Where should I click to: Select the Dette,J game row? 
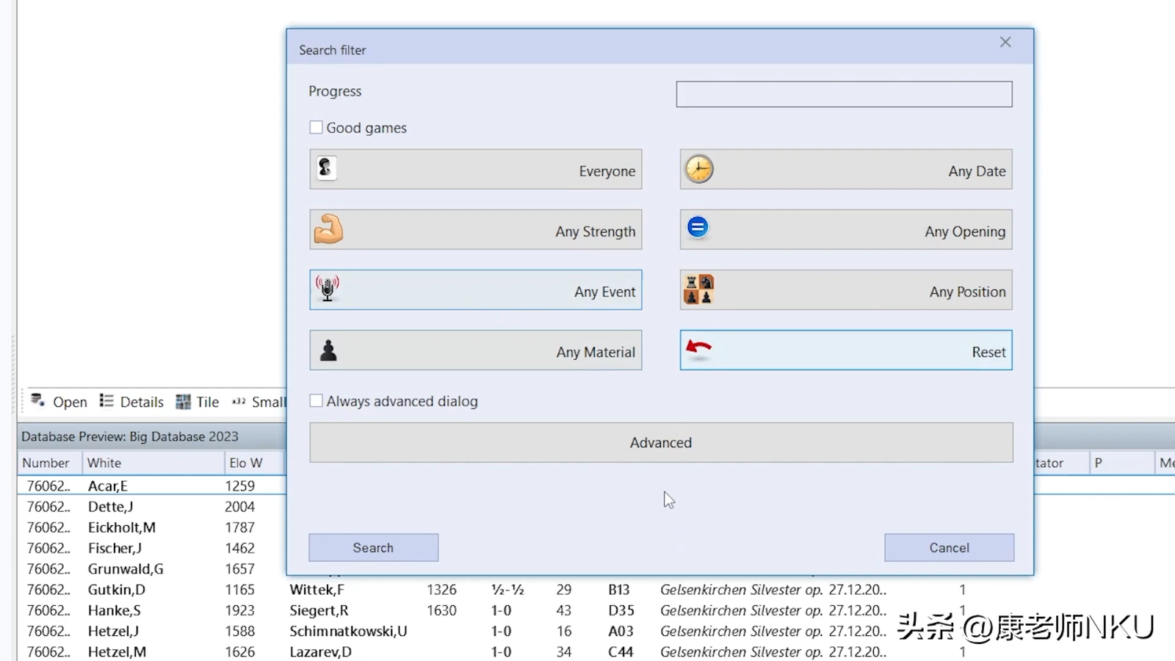(110, 507)
